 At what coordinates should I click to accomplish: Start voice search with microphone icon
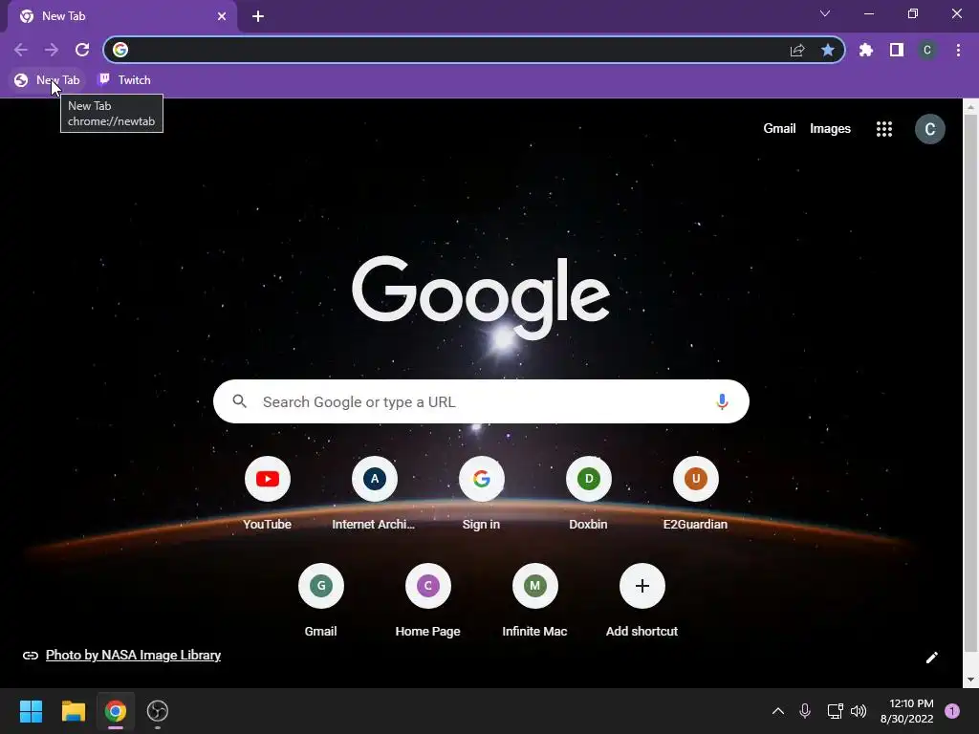pos(722,401)
